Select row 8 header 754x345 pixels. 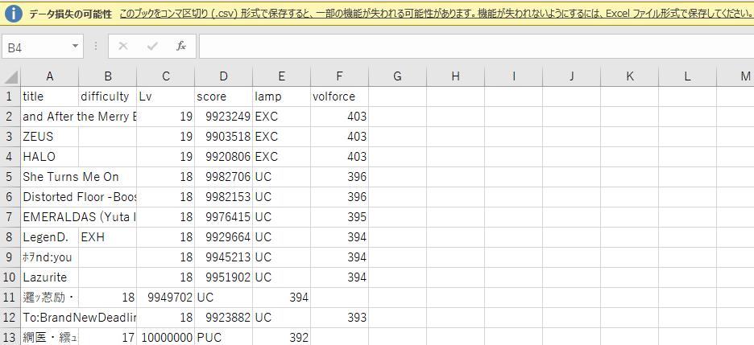tap(10, 237)
